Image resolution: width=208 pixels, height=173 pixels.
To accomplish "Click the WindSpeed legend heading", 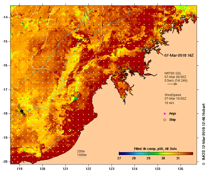I will point(173,95).
